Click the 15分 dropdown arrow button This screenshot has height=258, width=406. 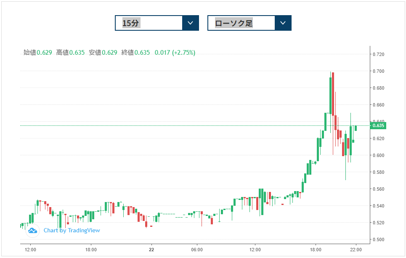pos(191,23)
